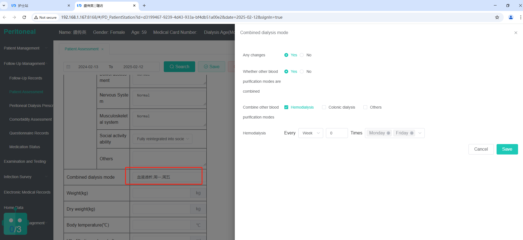Click the Save button in the toolbar
Viewport: 523px width, 240px height.
211,67
